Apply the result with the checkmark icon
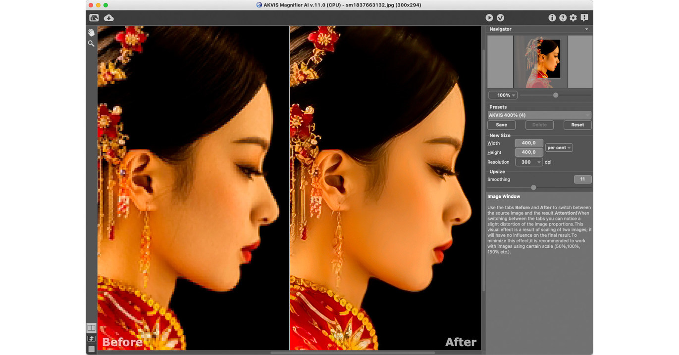The image size is (679, 355). [500, 17]
